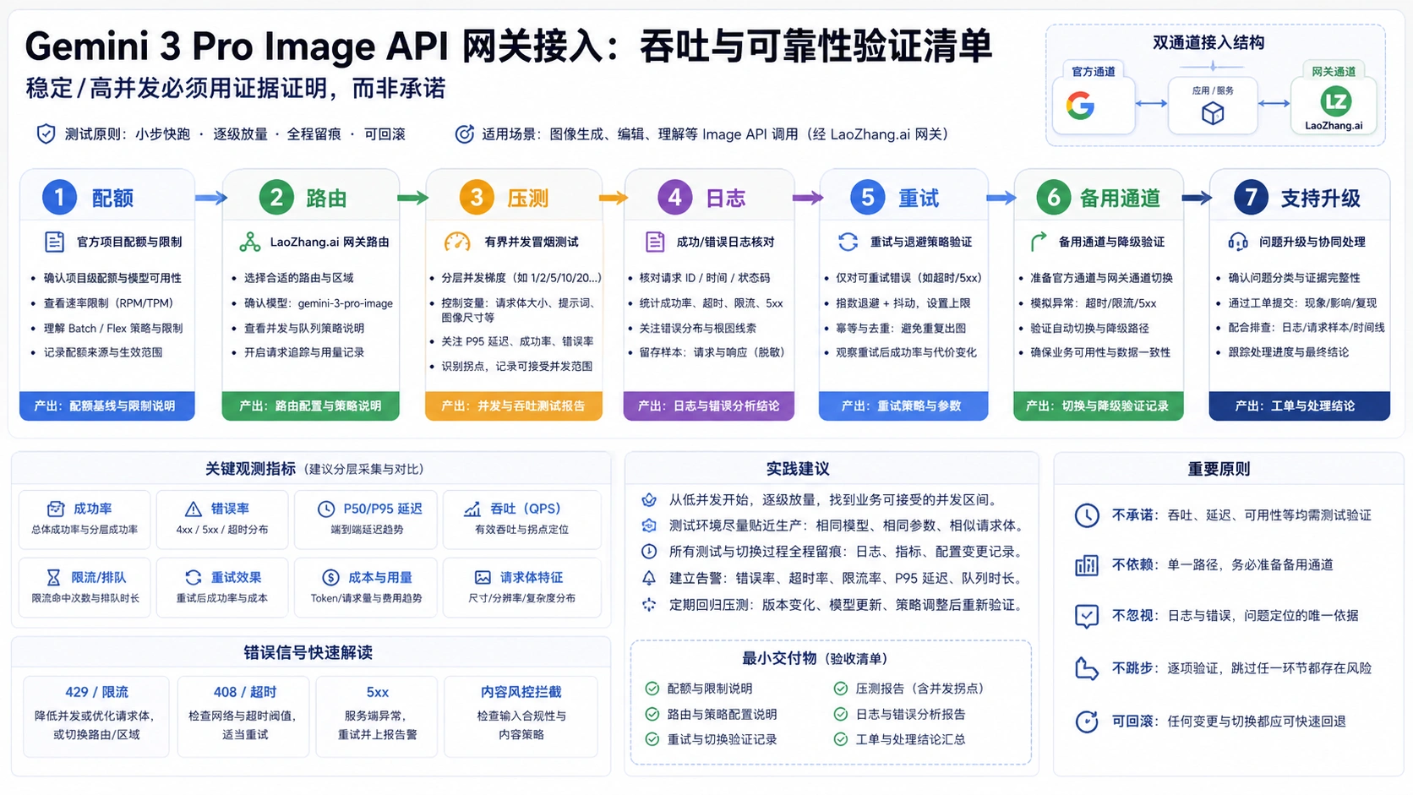Click warning triangle icon for 错误率
This screenshot has height=795, width=1413.
[x=194, y=509]
